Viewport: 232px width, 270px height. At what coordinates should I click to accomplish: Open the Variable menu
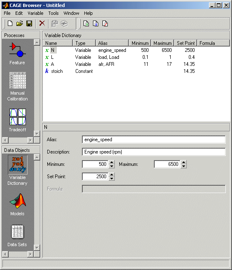point(35,13)
